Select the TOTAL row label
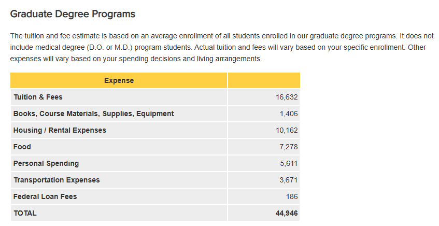 (x=25, y=213)
